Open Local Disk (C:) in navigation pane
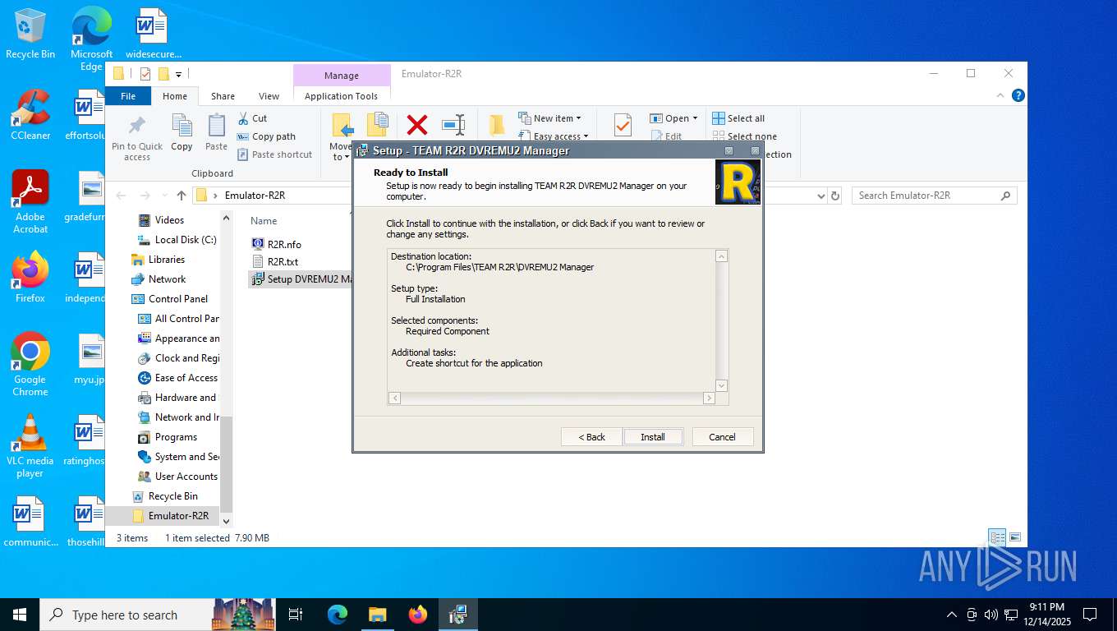Screen dimensions: 1117x631 (177, 240)
